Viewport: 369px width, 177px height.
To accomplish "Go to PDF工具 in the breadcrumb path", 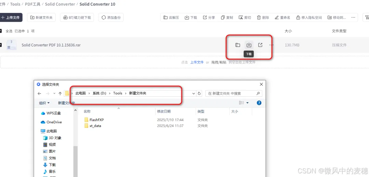I will coord(33,4).
